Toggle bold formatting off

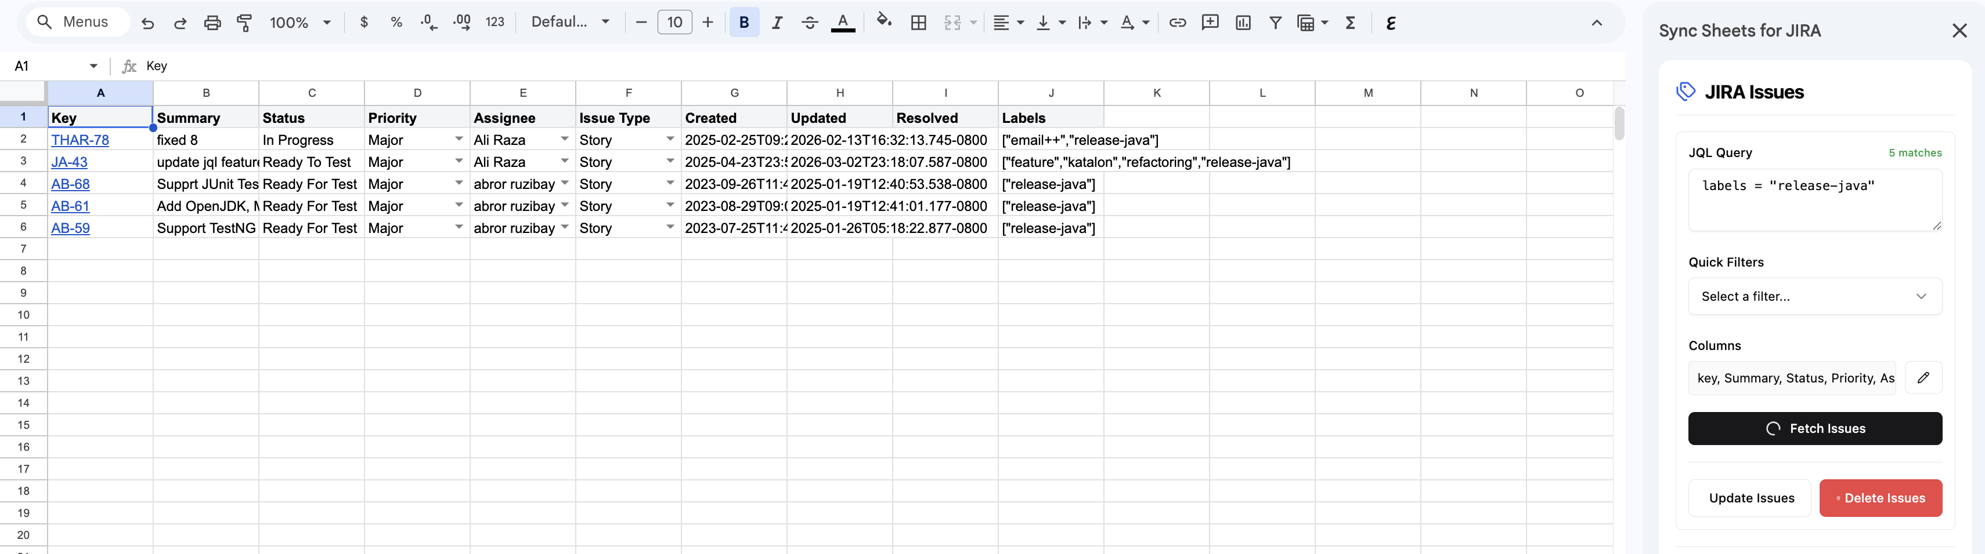[743, 23]
